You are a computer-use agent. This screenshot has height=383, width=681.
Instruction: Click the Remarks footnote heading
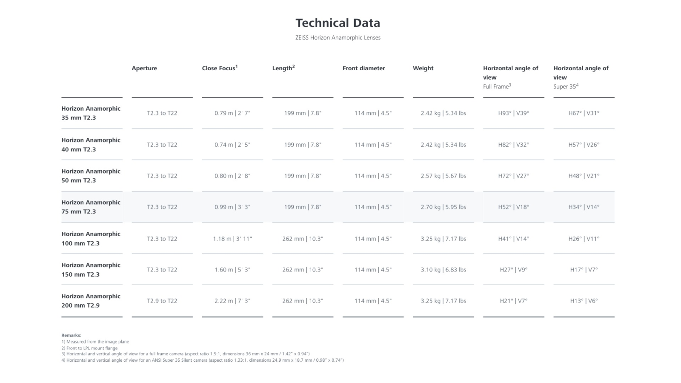(x=71, y=335)
